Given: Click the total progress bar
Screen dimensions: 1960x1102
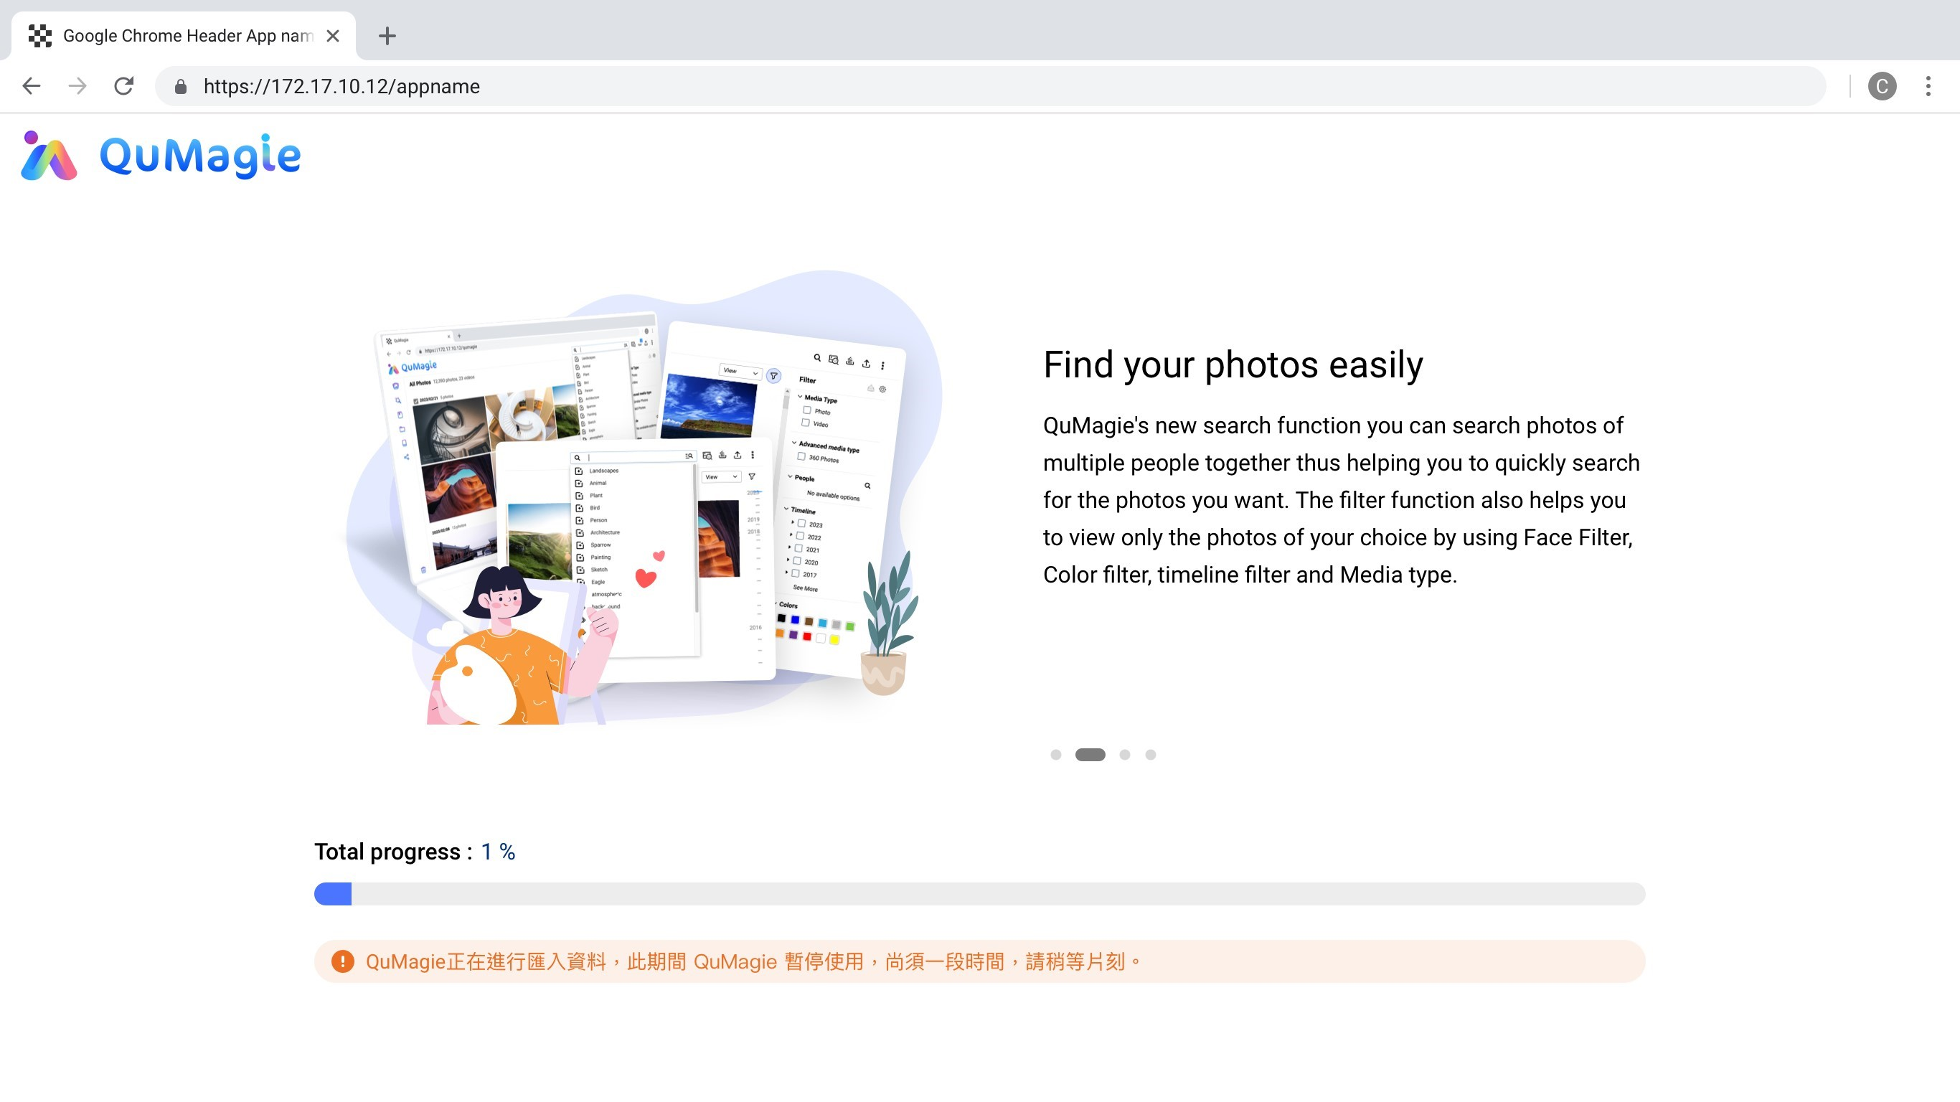Looking at the screenshot, I should click(979, 893).
